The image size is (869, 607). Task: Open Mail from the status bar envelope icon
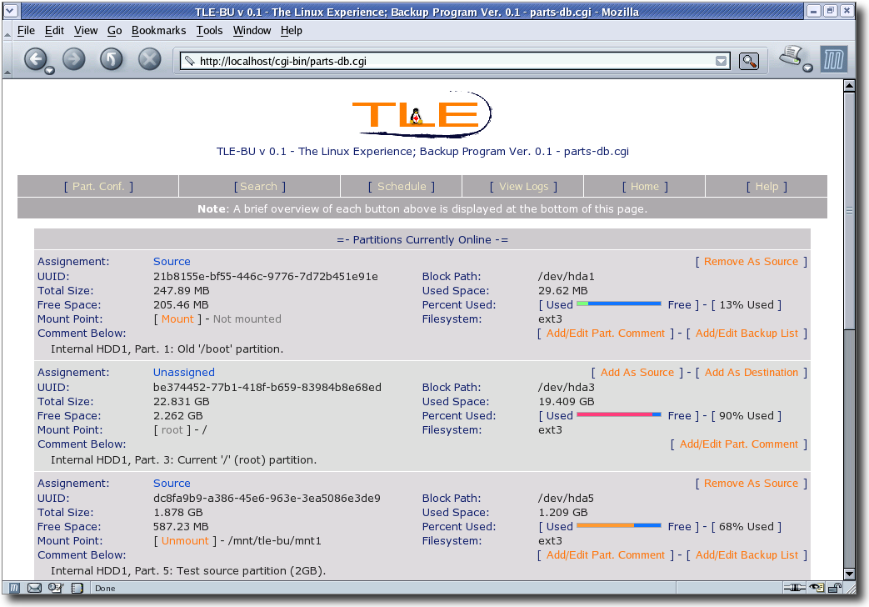[34, 588]
